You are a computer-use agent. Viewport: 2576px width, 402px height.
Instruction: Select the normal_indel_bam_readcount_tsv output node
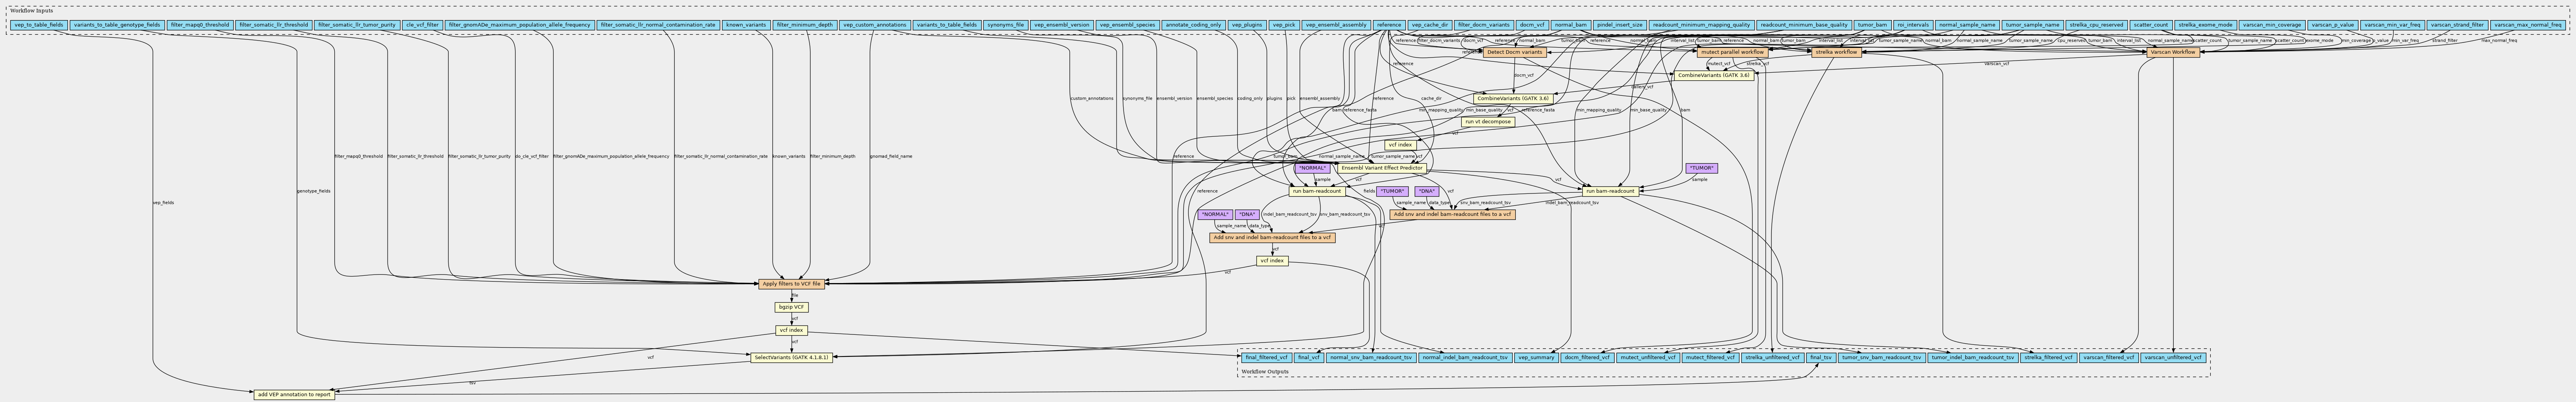coord(1465,357)
